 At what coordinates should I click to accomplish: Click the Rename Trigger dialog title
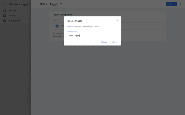click(74, 21)
